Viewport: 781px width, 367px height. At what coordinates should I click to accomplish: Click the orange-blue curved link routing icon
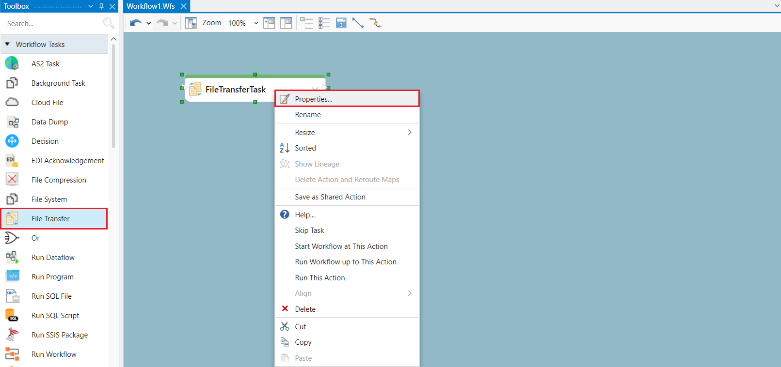pyautogui.click(x=375, y=23)
